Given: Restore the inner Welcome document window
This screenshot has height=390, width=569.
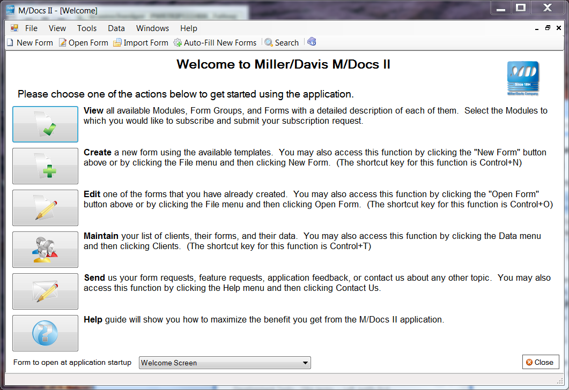Looking at the screenshot, I should [x=548, y=28].
